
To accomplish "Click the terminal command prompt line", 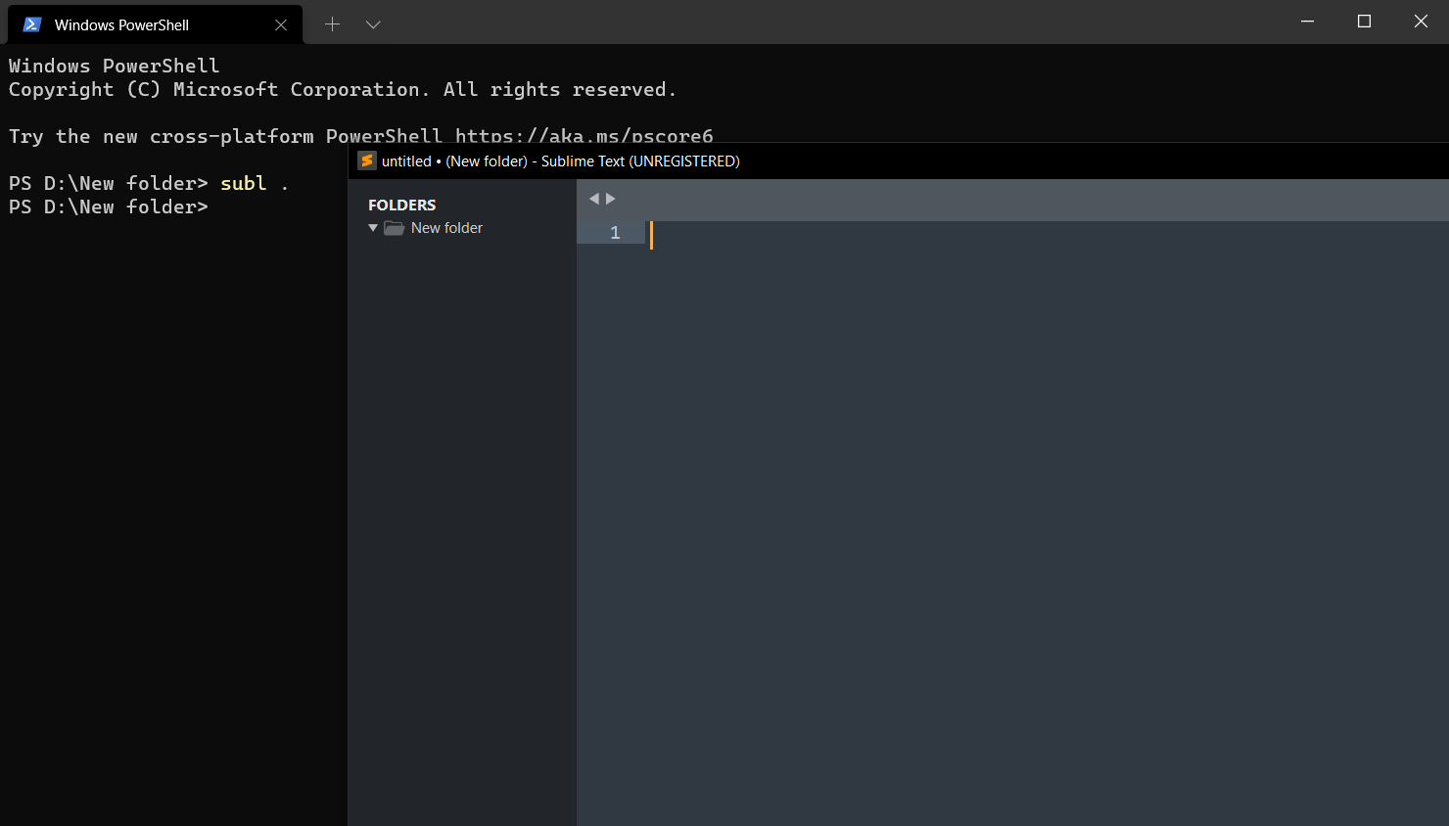I will 108,206.
